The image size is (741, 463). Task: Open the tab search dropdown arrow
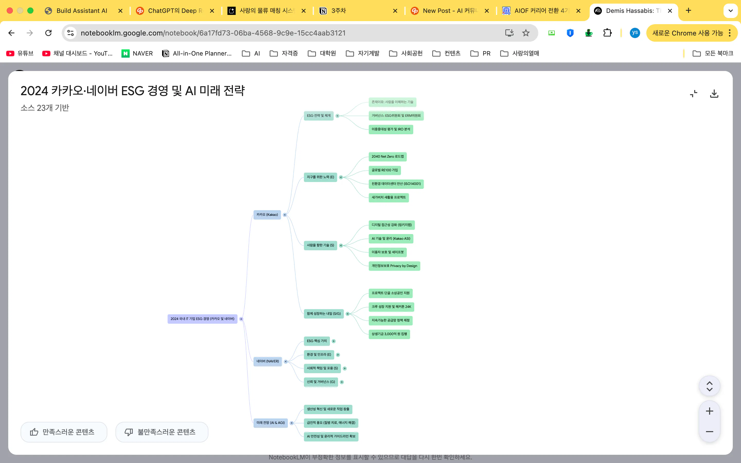point(731,11)
